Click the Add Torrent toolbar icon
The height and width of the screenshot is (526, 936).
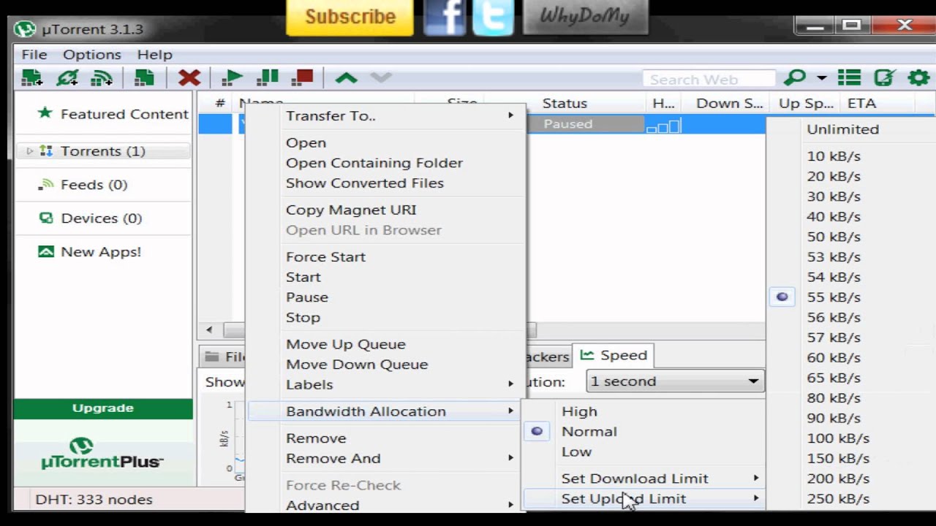point(31,77)
